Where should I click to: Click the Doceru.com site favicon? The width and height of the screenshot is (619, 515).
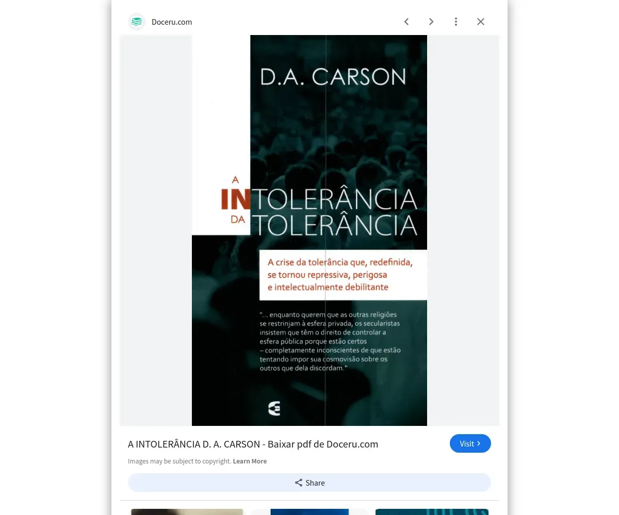coord(137,22)
